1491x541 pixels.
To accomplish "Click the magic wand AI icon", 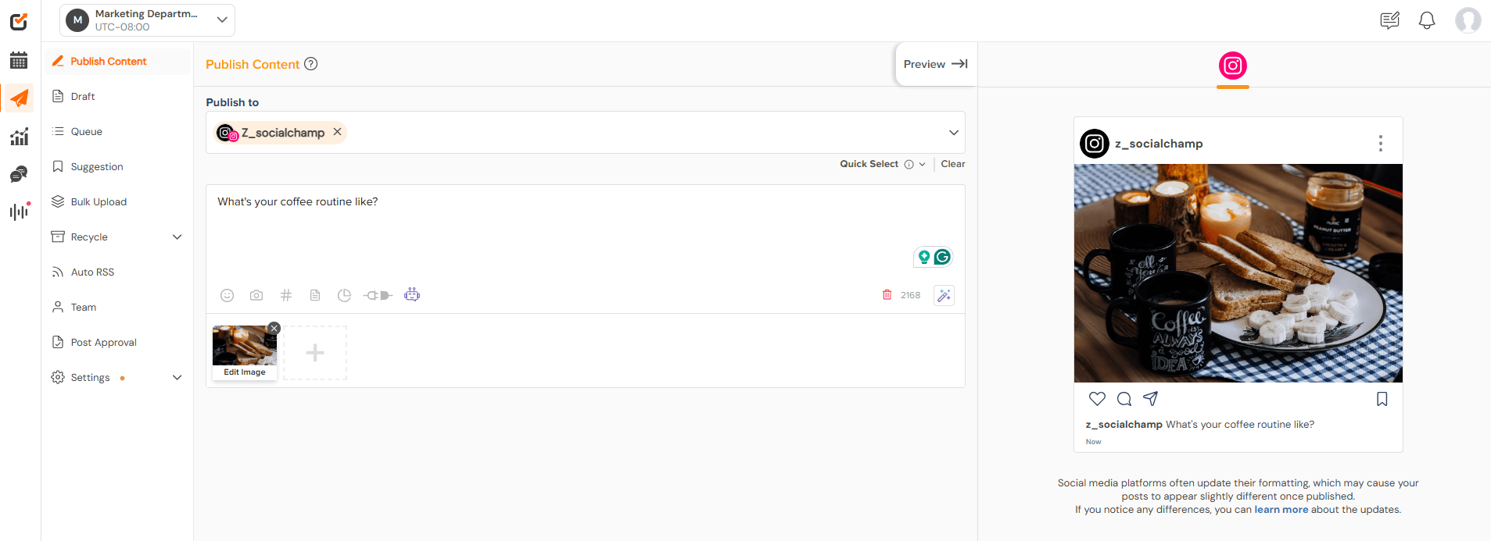I will coord(944,295).
